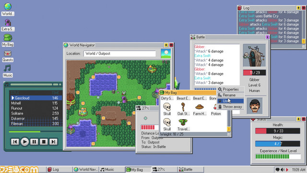
Task: Open the Quests envelope icon
Action: pos(8,56)
